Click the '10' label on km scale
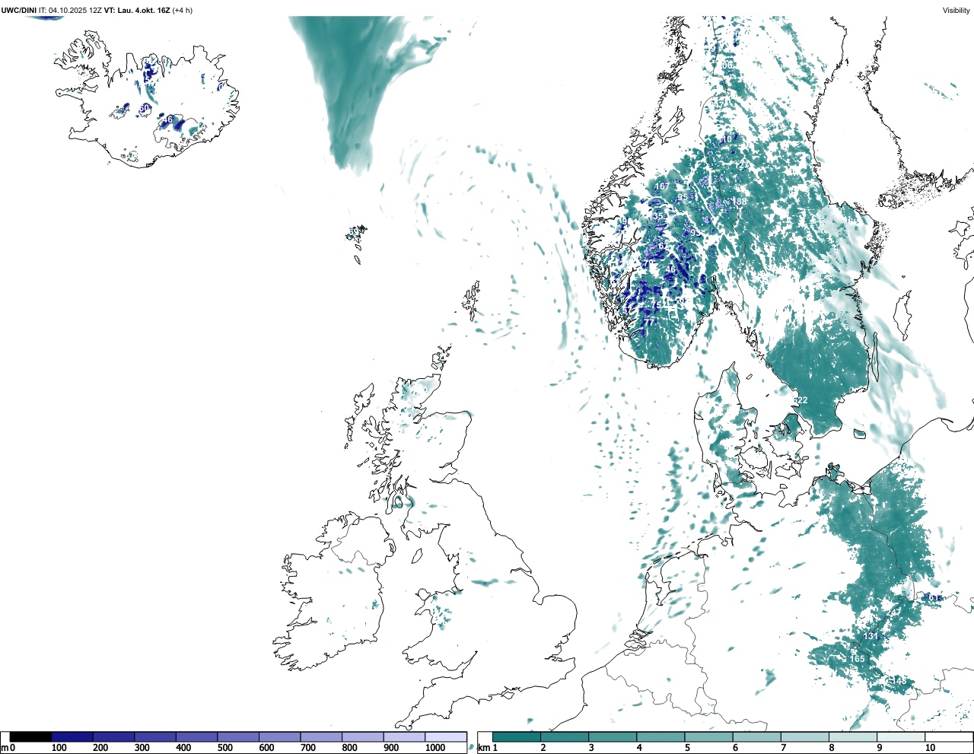974x754 pixels. point(931,748)
